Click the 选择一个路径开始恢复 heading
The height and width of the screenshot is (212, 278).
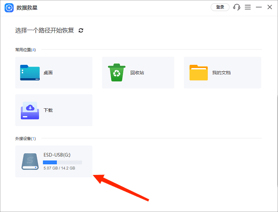tap(44, 31)
